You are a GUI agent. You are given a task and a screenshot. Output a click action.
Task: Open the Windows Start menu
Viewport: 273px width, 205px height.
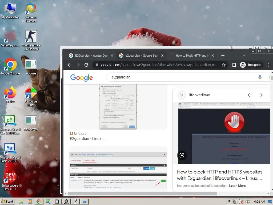point(7,202)
